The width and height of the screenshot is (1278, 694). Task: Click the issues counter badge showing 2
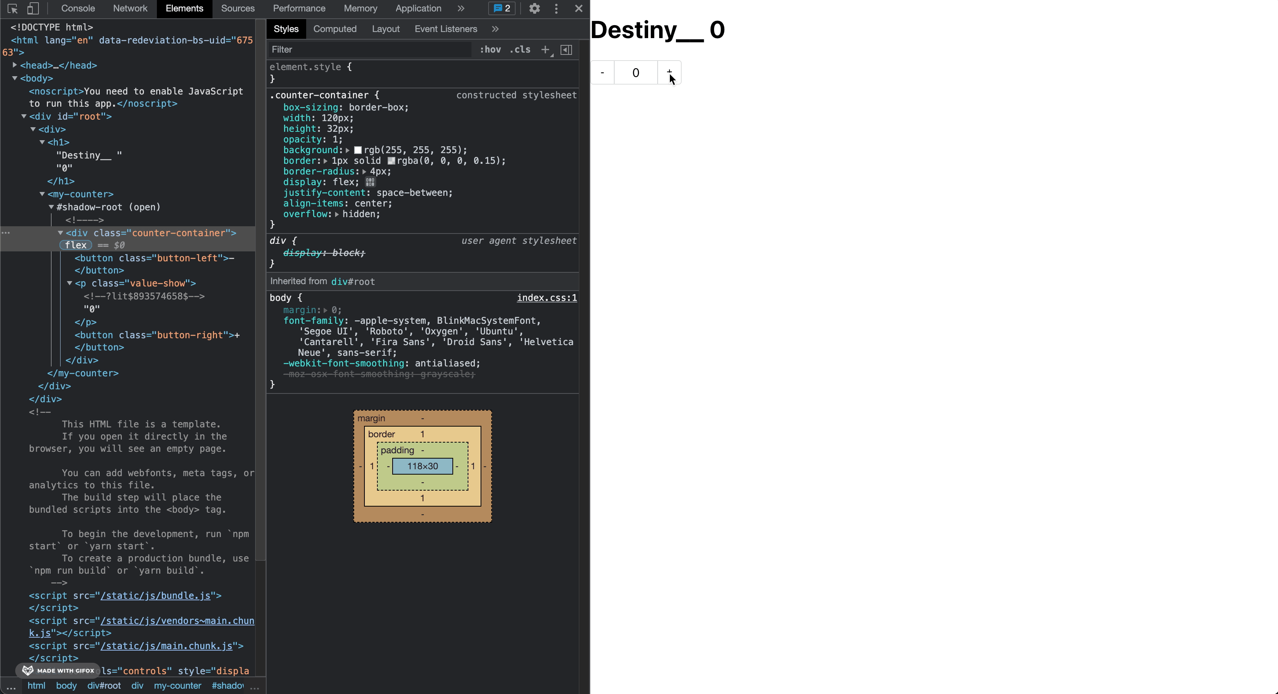click(502, 8)
